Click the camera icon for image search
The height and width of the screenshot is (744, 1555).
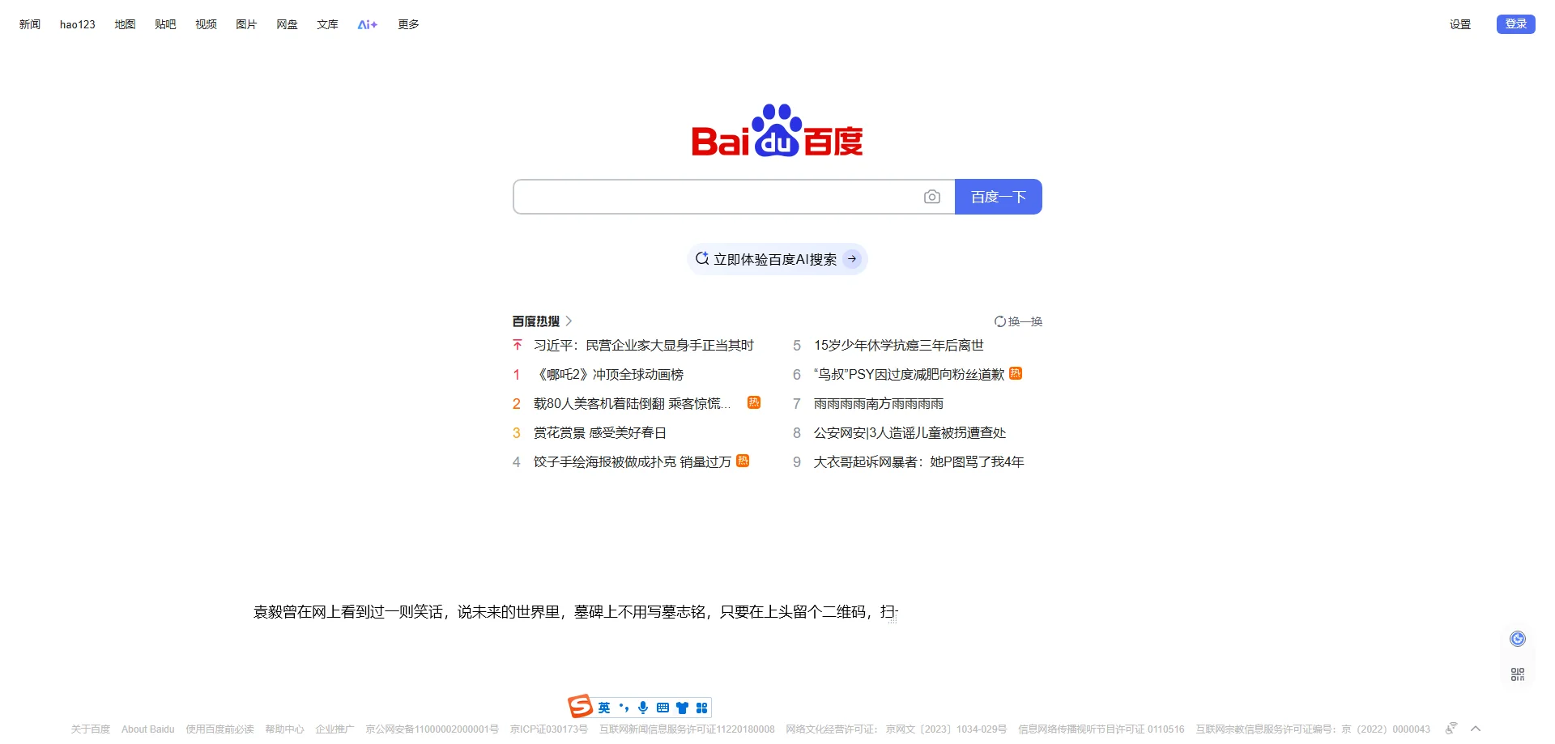tap(932, 196)
